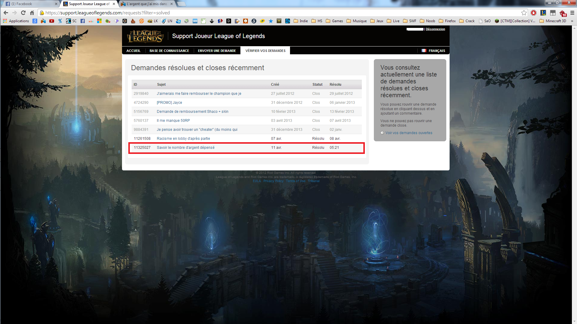Click the address bar URL field
Screen dimensions: 577x324
(270, 13)
